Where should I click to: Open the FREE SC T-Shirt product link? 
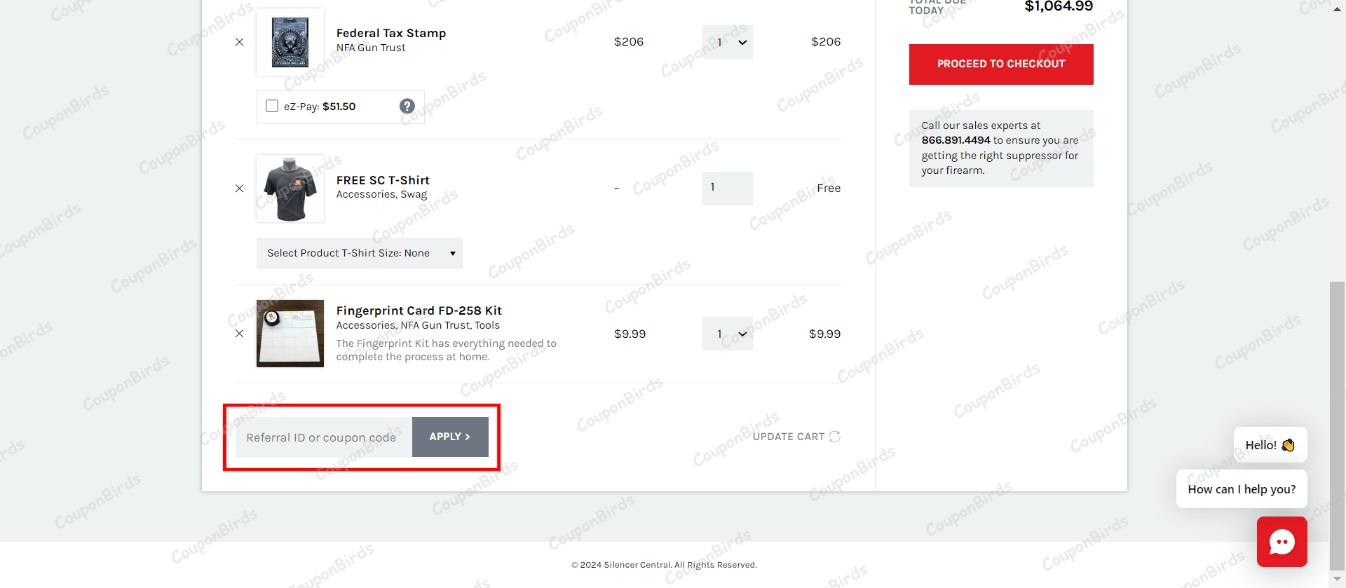click(x=383, y=180)
